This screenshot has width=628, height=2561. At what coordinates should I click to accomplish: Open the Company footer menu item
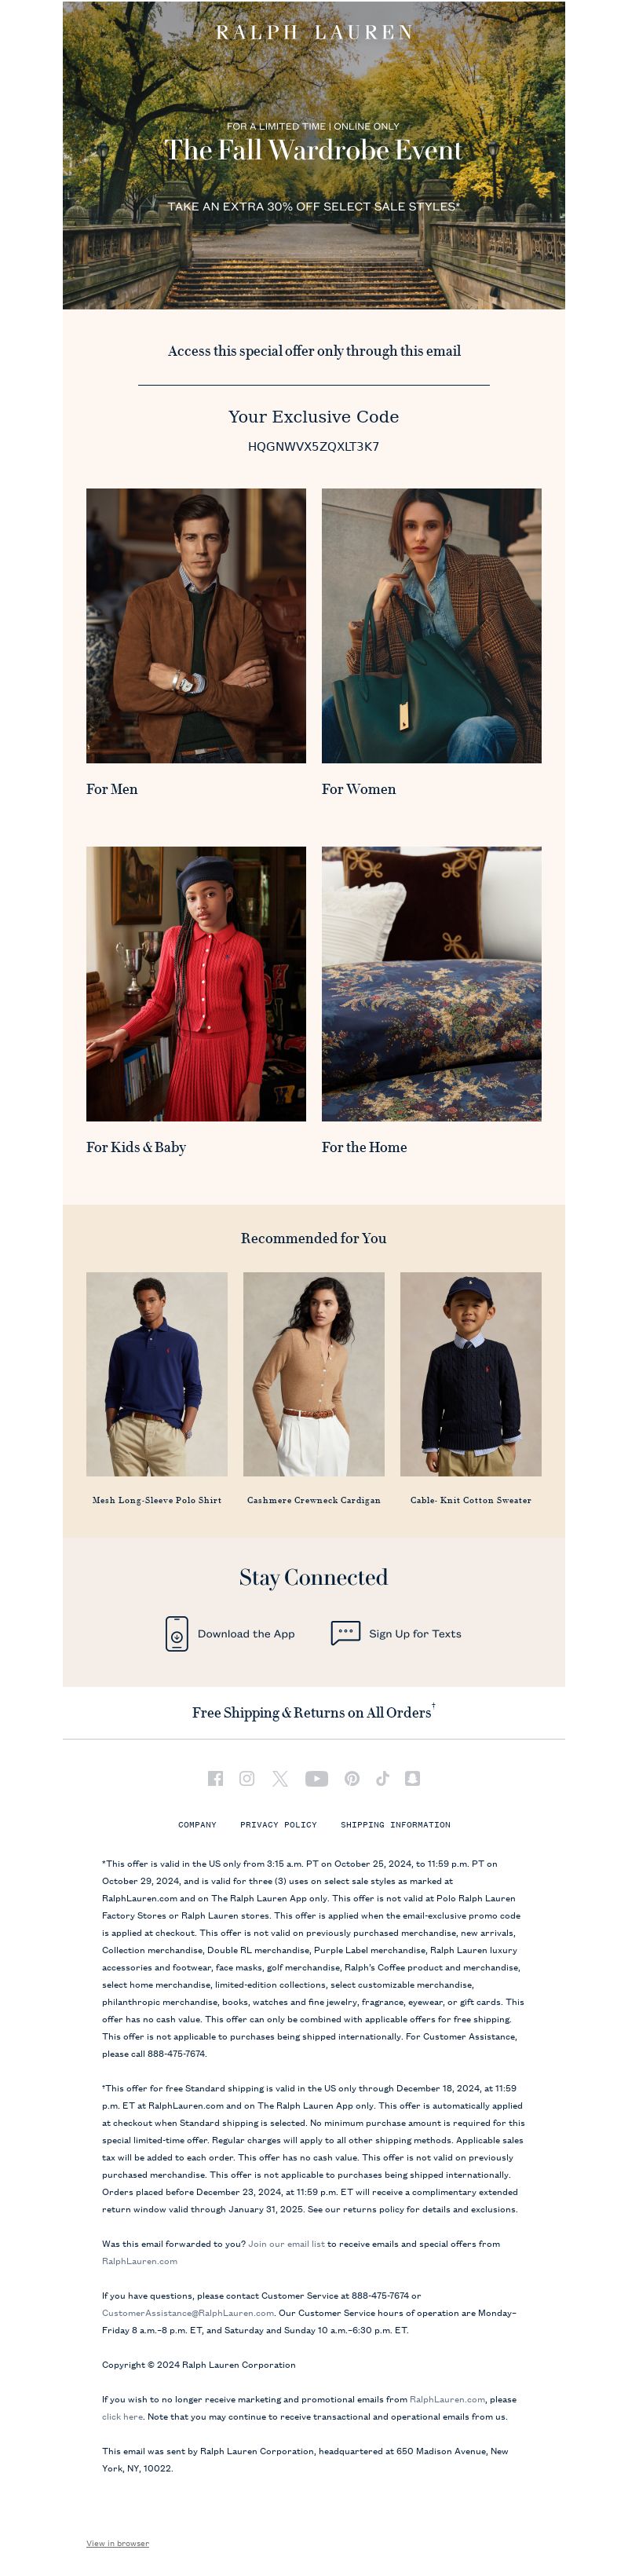[x=197, y=1824]
